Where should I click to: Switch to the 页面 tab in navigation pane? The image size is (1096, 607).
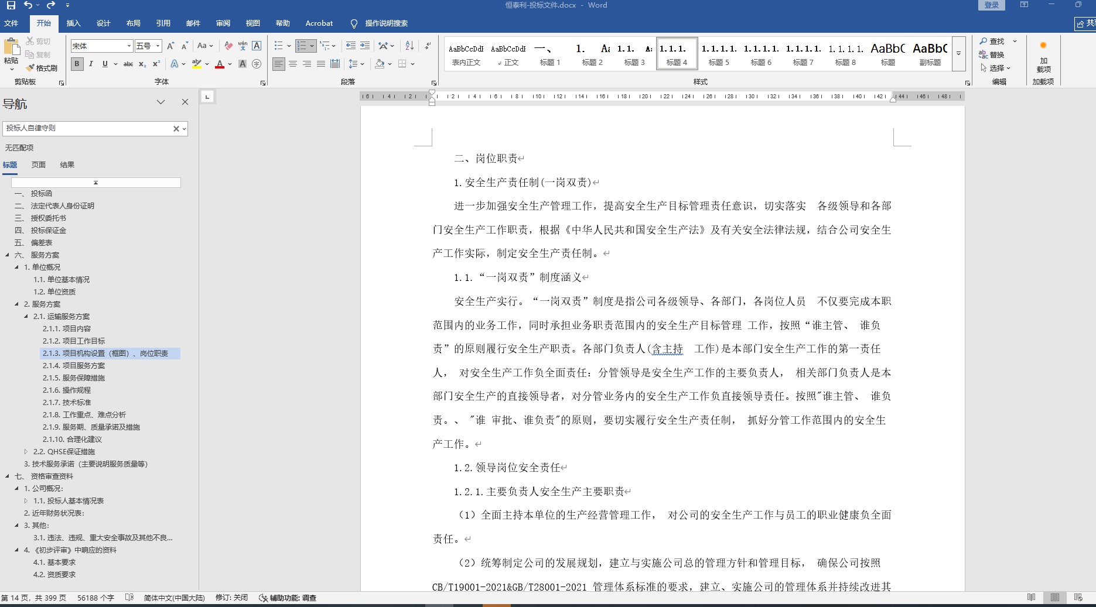pyautogui.click(x=39, y=164)
